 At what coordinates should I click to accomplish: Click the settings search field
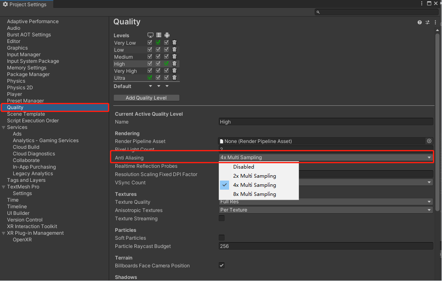coord(375,12)
